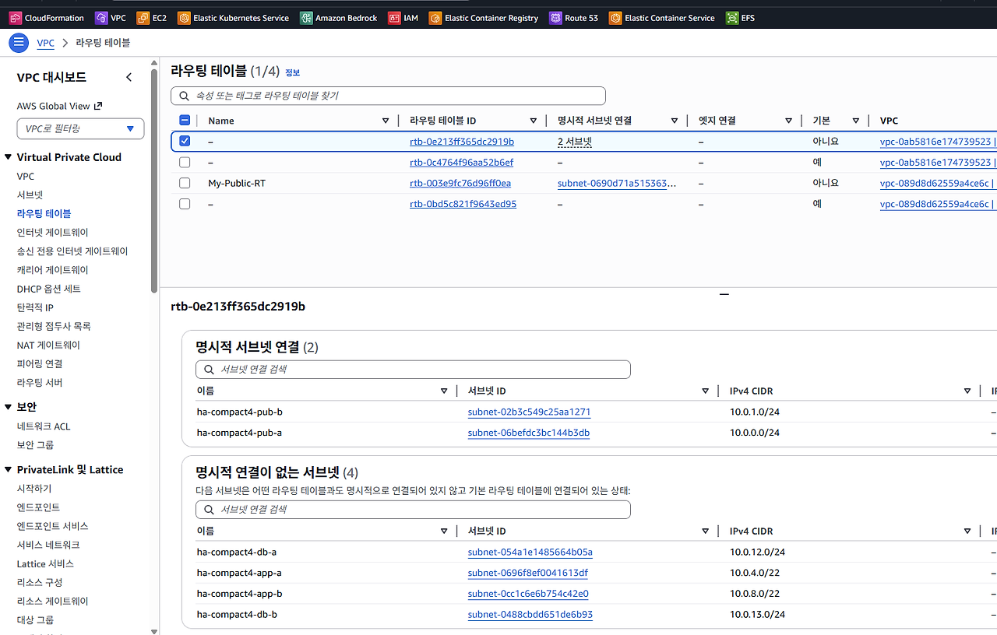Open the DHCP 옵션 세트 sidebar item
Viewport: 997px width, 635px height.
coord(49,289)
